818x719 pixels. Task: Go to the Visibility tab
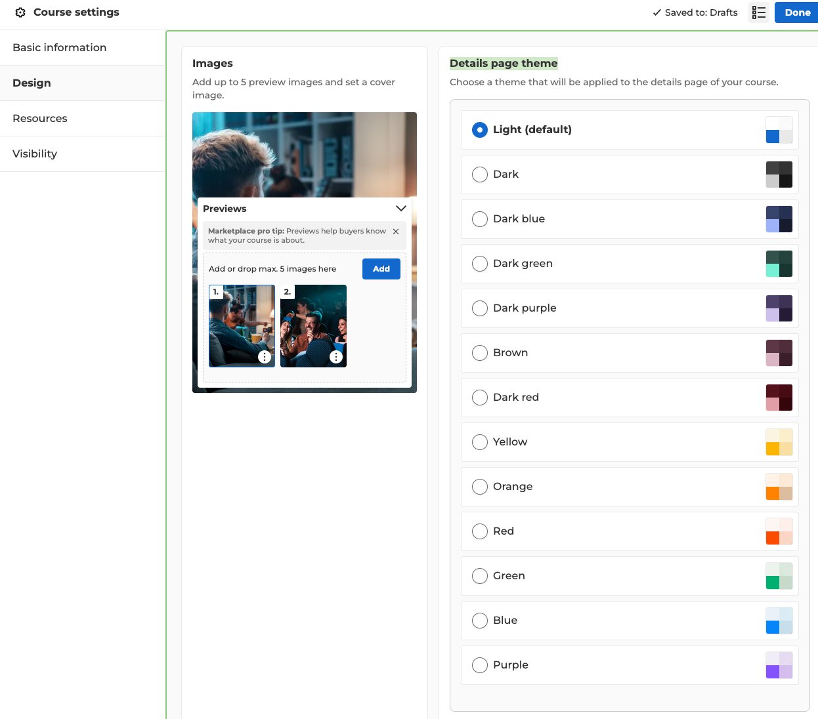click(35, 154)
